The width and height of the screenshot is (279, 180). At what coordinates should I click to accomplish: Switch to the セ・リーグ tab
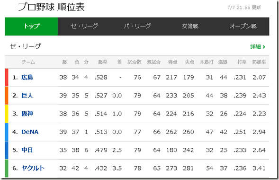click(84, 27)
